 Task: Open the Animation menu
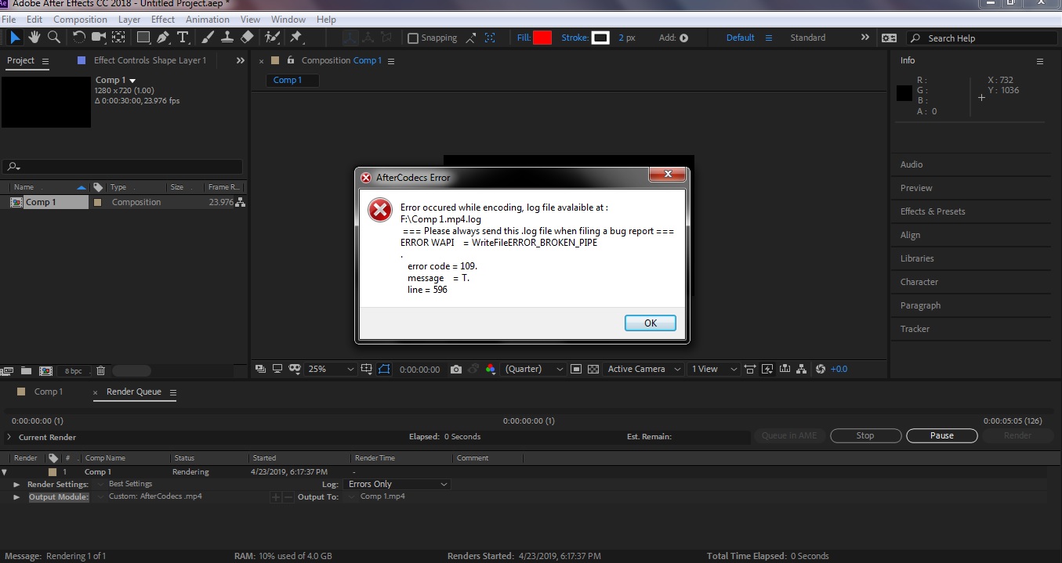(208, 20)
